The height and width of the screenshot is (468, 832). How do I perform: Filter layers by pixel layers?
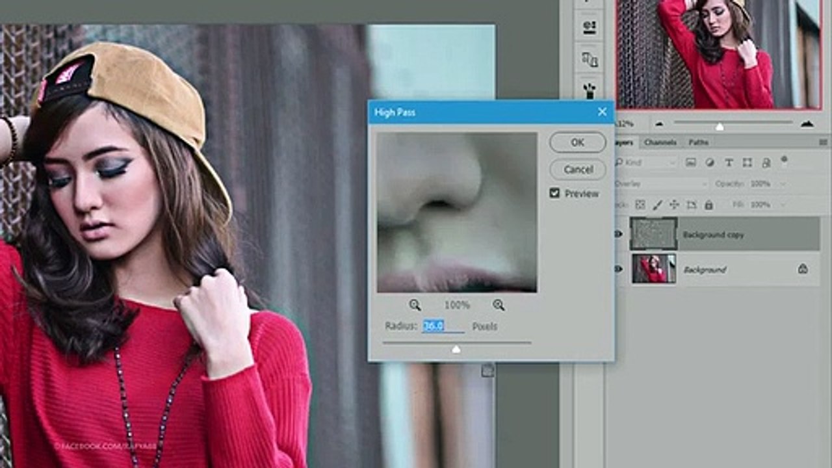(x=690, y=162)
